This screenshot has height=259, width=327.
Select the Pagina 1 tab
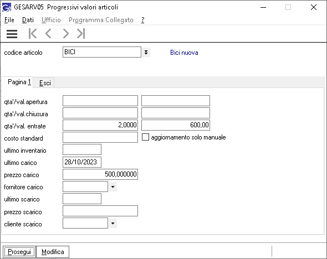point(19,82)
